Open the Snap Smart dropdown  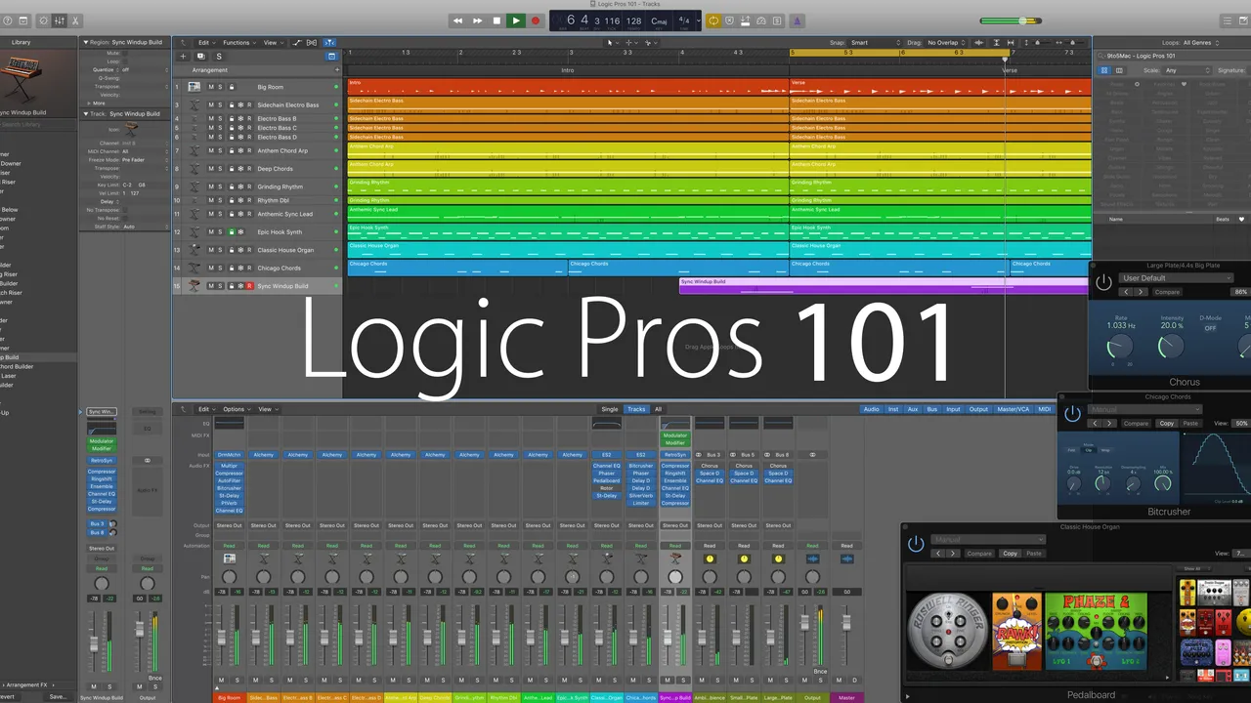click(875, 43)
